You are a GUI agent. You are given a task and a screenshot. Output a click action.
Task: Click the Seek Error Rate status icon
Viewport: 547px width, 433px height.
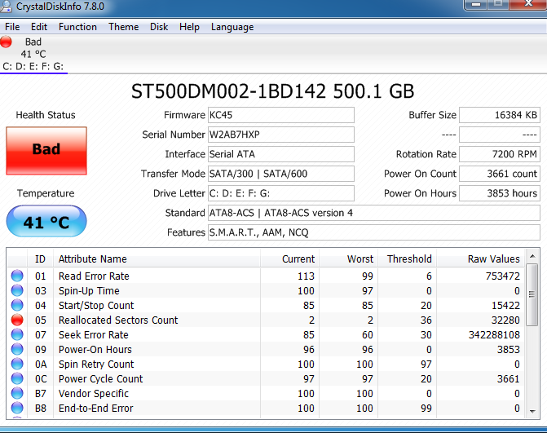[x=17, y=335]
